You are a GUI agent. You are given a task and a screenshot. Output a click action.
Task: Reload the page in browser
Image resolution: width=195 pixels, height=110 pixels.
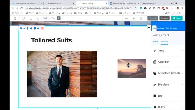point(22,8)
